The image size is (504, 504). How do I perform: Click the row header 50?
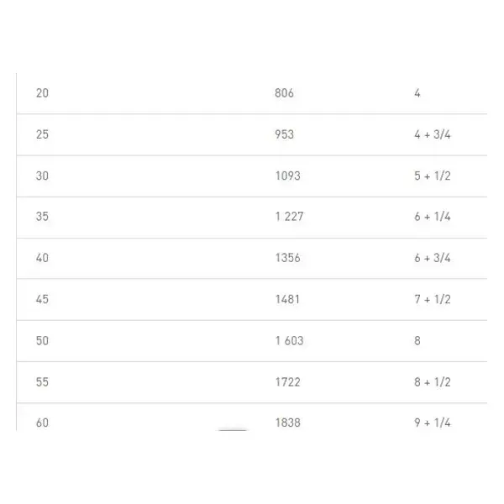click(42, 341)
